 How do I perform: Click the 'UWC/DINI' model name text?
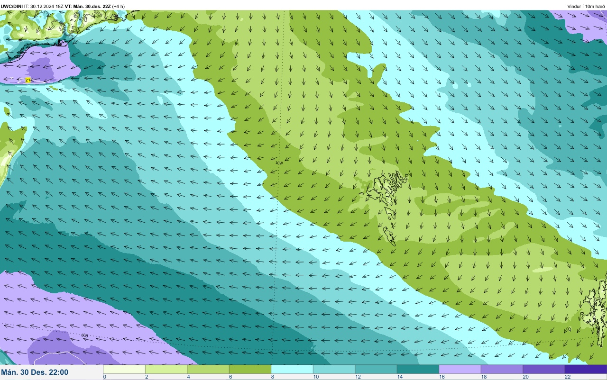(x=12, y=6)
